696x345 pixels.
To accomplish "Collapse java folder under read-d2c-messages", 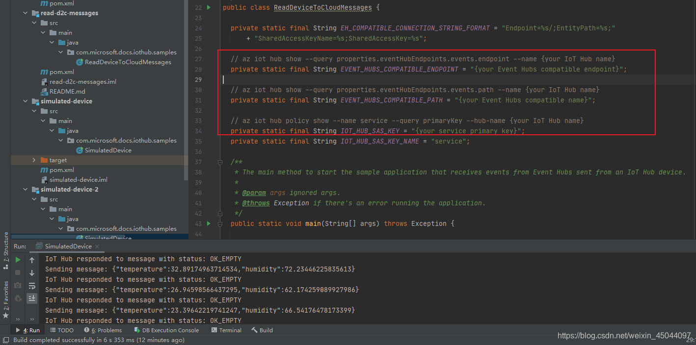I will pyautogui.click(x=52, y=43).
